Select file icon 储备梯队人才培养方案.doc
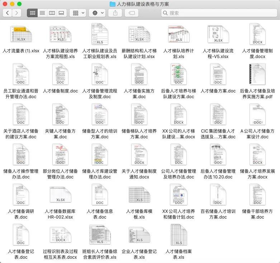 pos(139,114)
